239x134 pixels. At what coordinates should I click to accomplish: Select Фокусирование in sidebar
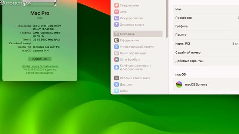tap(138, 18)
